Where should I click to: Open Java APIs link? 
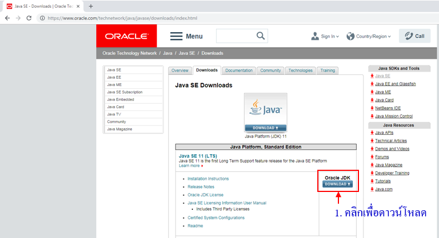coord(384,133)
